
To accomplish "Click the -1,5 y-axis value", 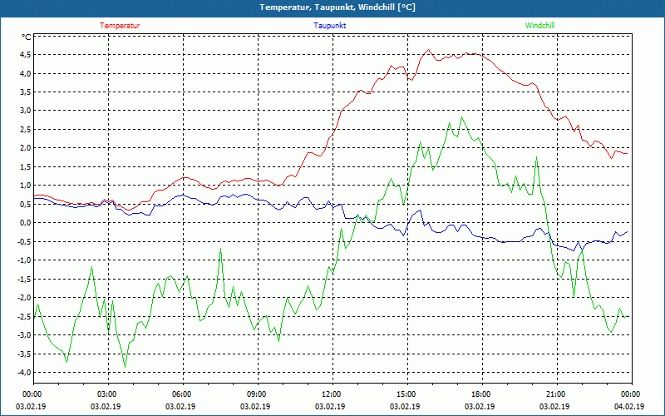I will click(x=24, y=279).
